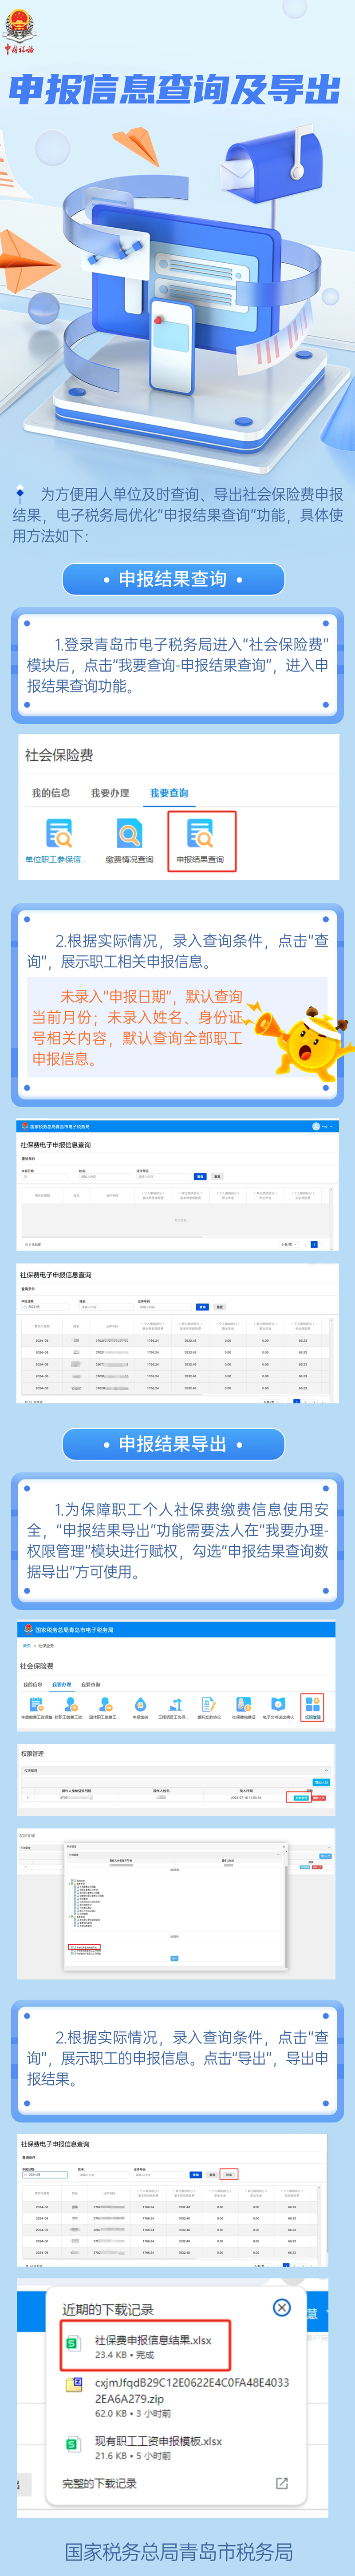Select the 我要查询 tab
The width and height of the screenshot is (355, 2576).
[169, 793]
